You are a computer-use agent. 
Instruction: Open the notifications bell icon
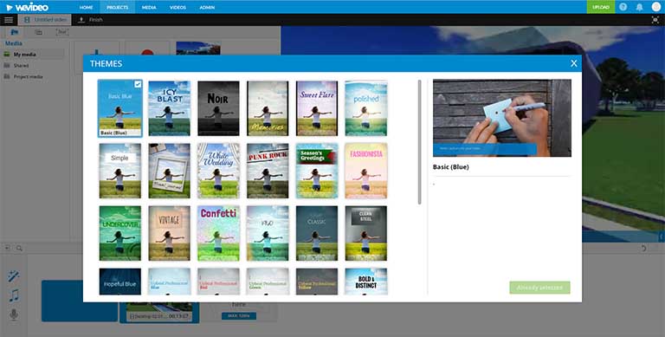(x=639, y=7)
